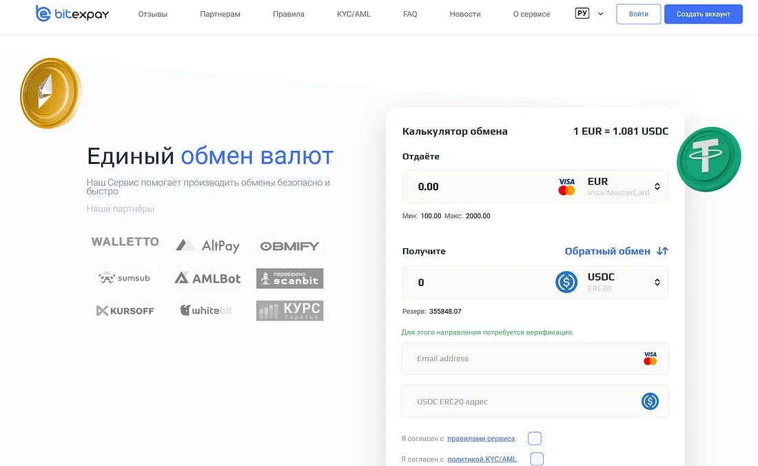Click the Обратный обмен link
This screenshot has width=758, height=466.
pyautogui.click(x=608, y=251)
